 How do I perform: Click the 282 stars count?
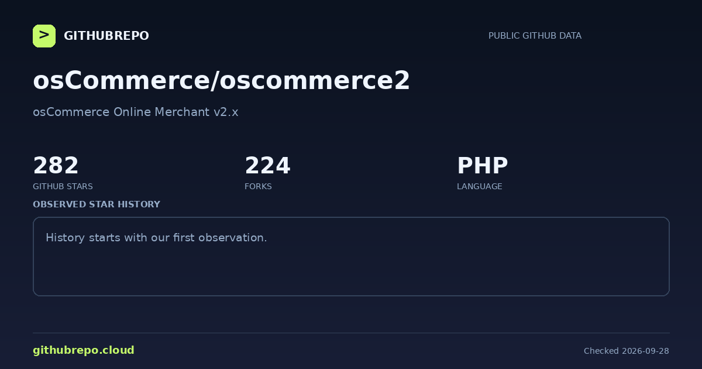pos(56,166)
